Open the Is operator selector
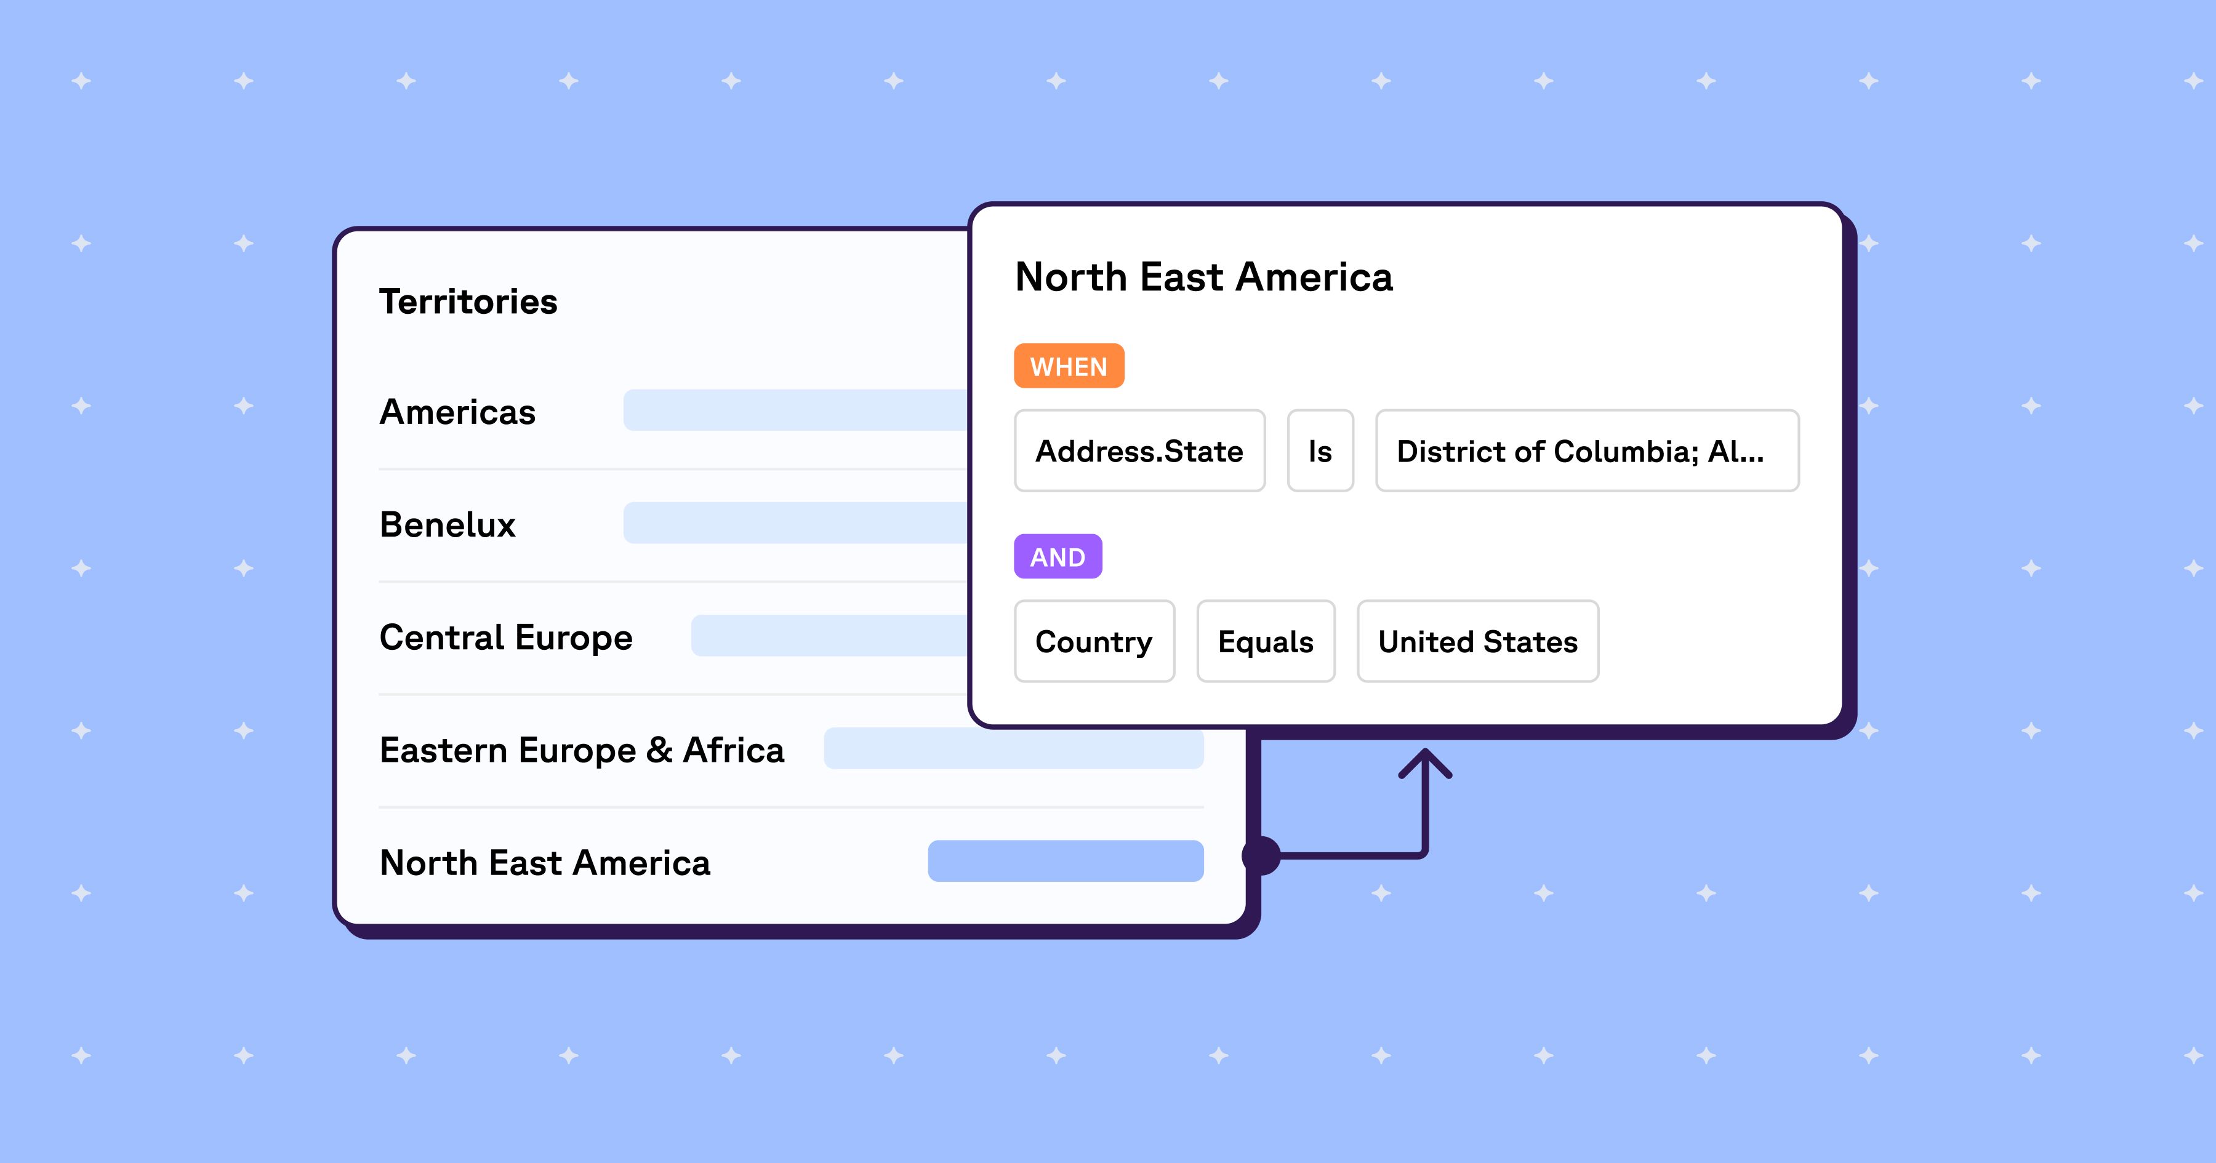 point(1320,451)
